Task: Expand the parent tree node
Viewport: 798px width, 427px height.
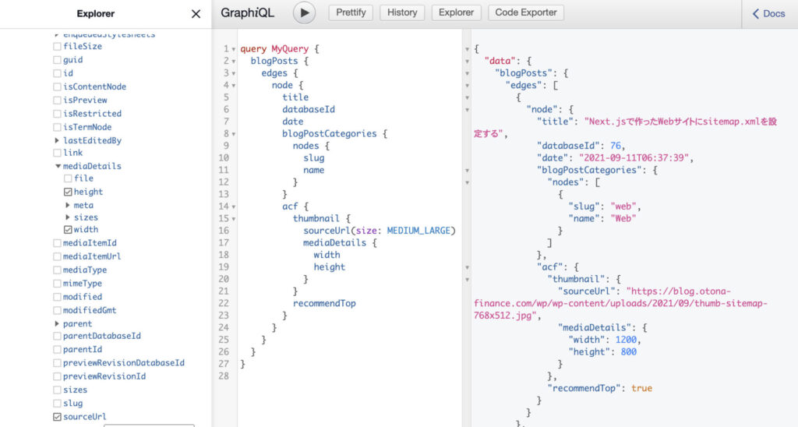Action: (57, 323)
